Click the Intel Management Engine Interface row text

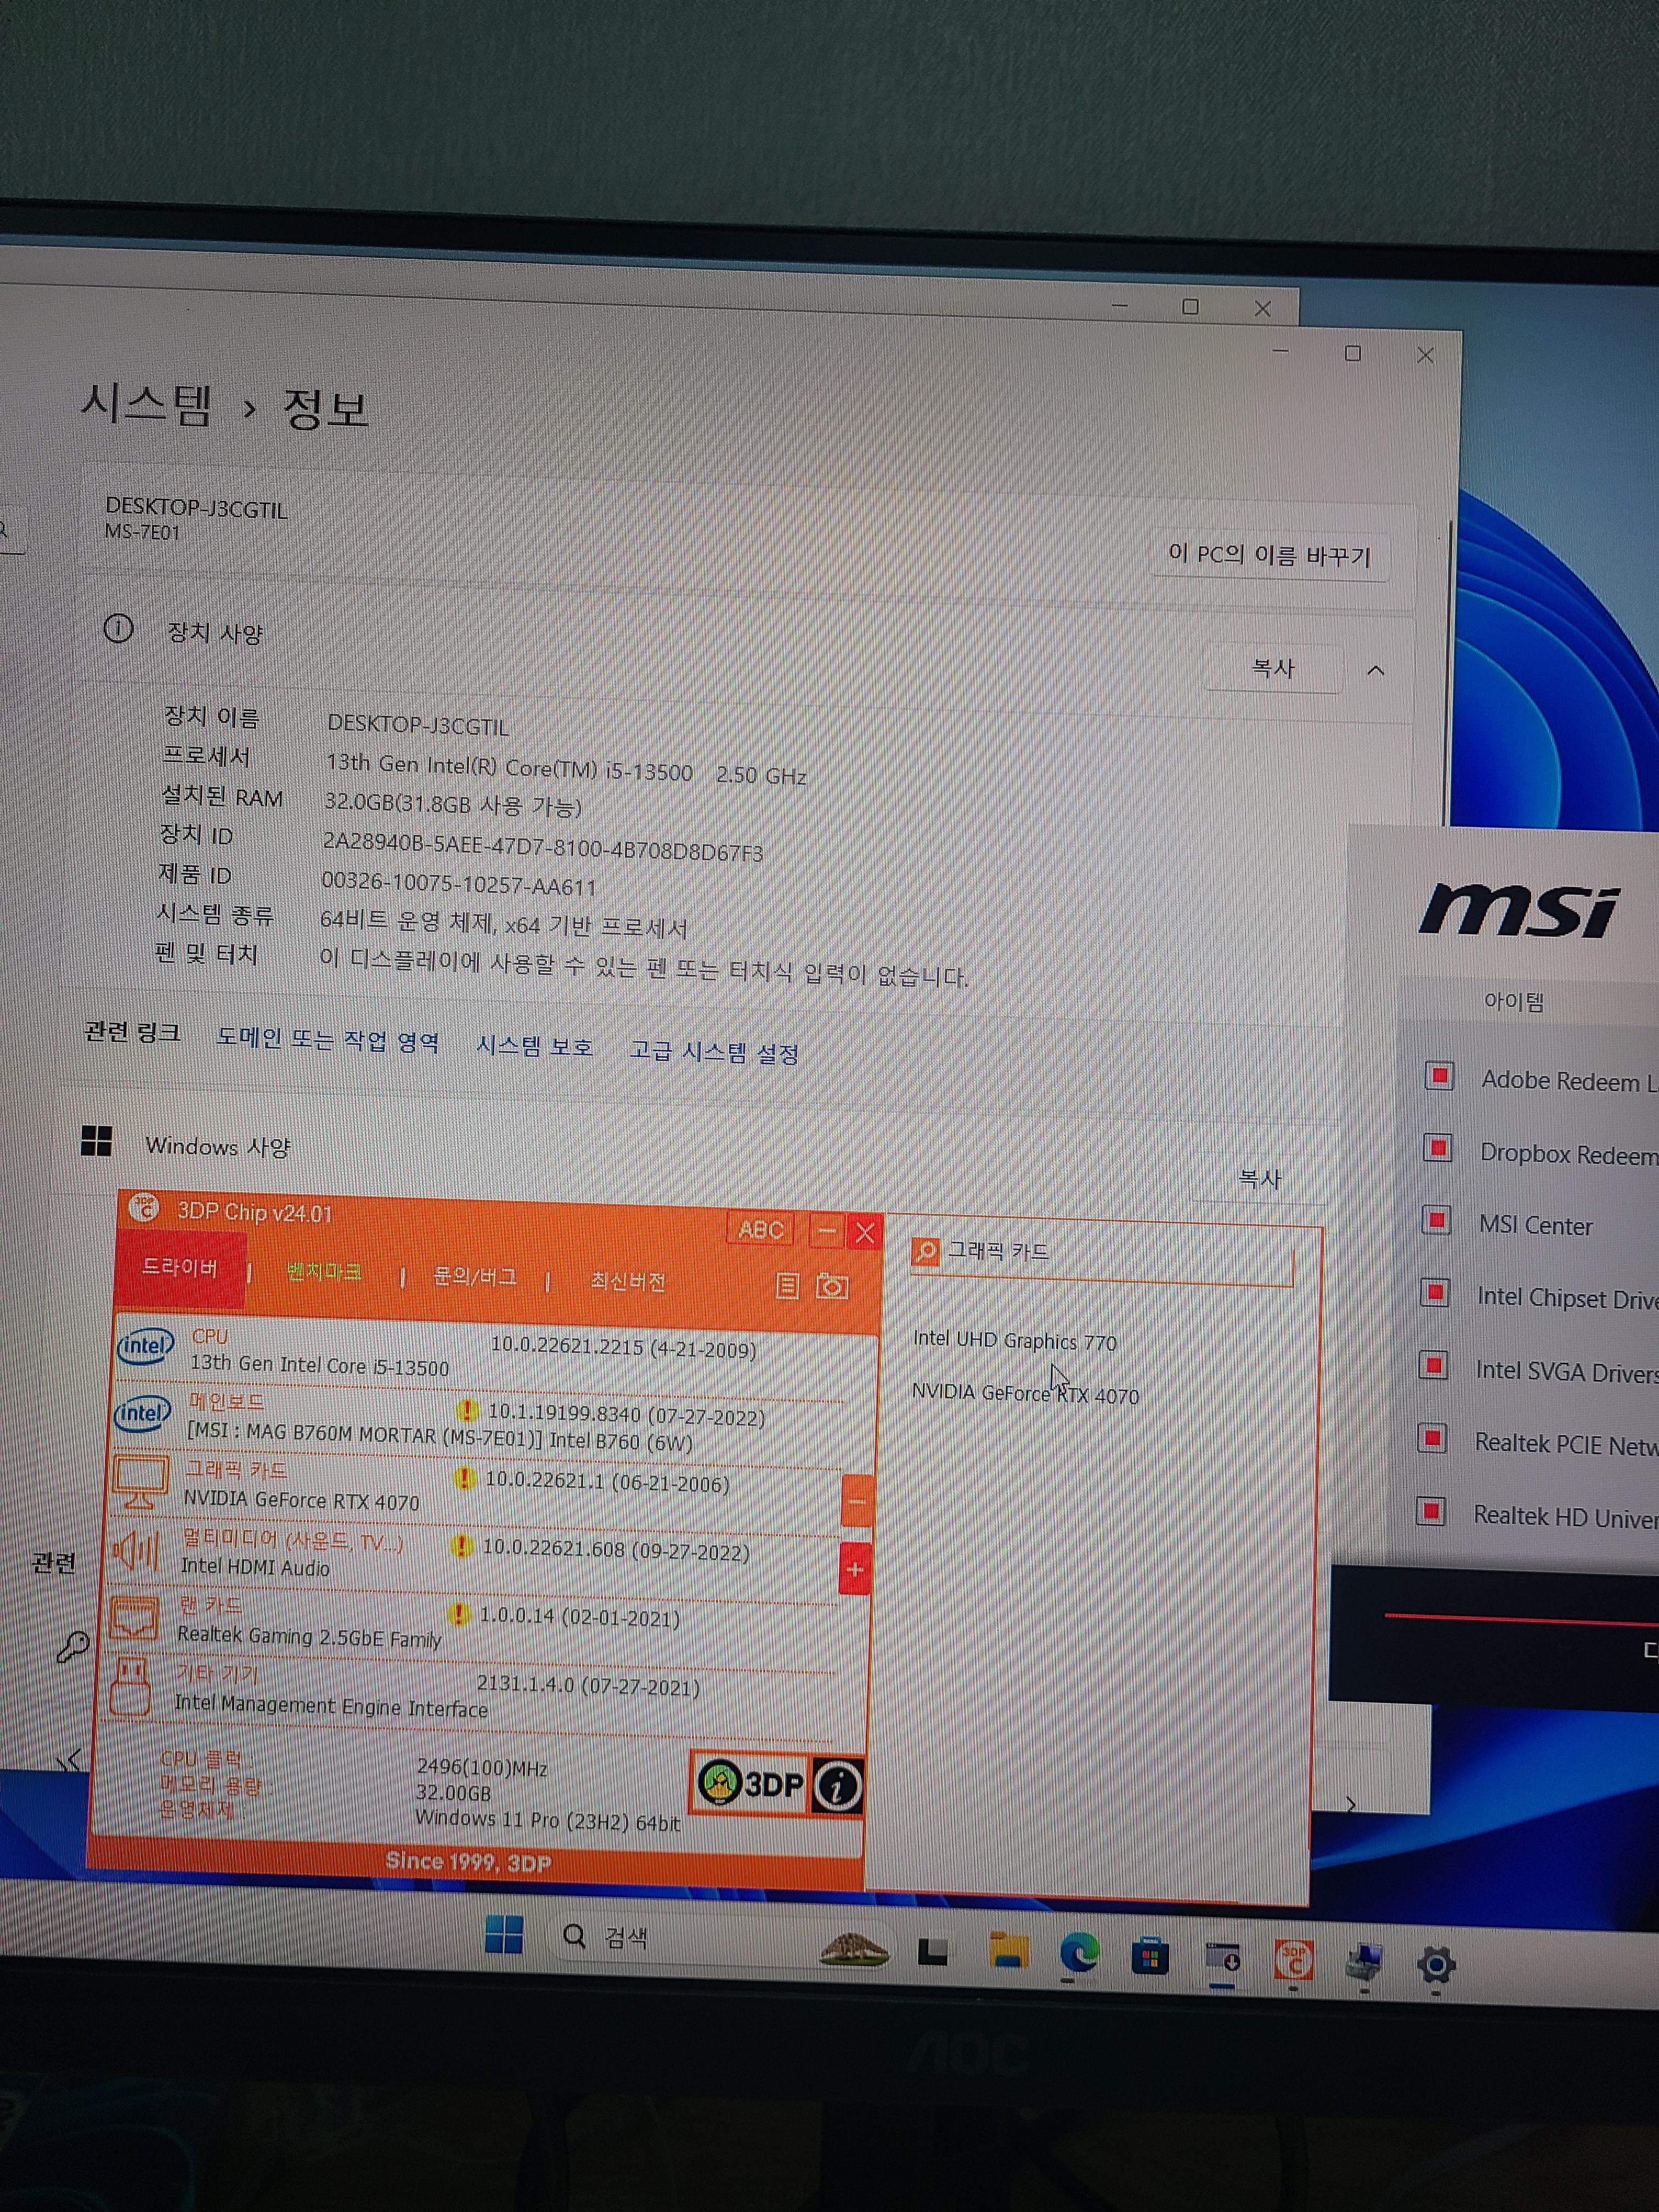point(330,1706)
